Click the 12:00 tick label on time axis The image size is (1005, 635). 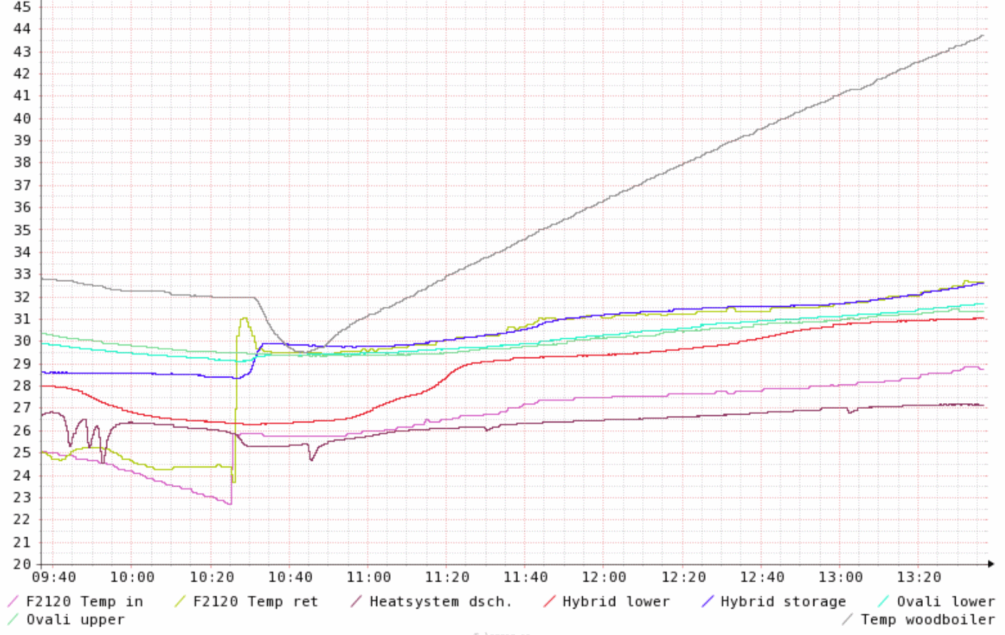click(604, 576)
